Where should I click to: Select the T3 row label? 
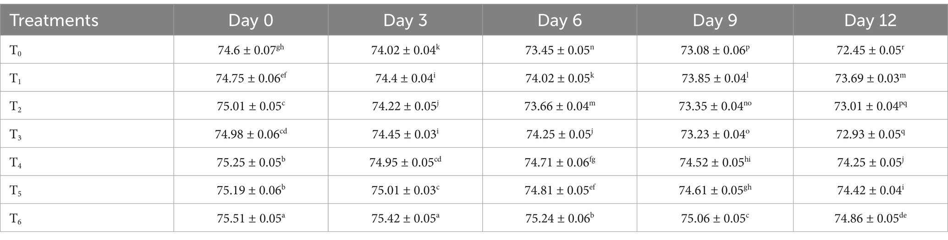pyautogui.click(x=16, y=135)
